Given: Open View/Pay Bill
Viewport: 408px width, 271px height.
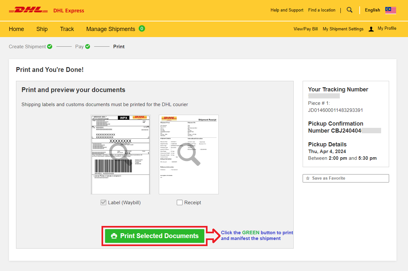Looking at the screenshot, I should pos(306,29).
